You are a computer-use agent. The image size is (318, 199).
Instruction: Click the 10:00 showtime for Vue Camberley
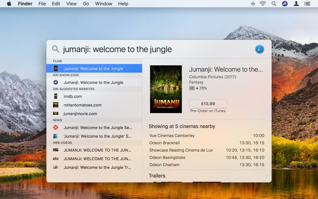point(259,136)
